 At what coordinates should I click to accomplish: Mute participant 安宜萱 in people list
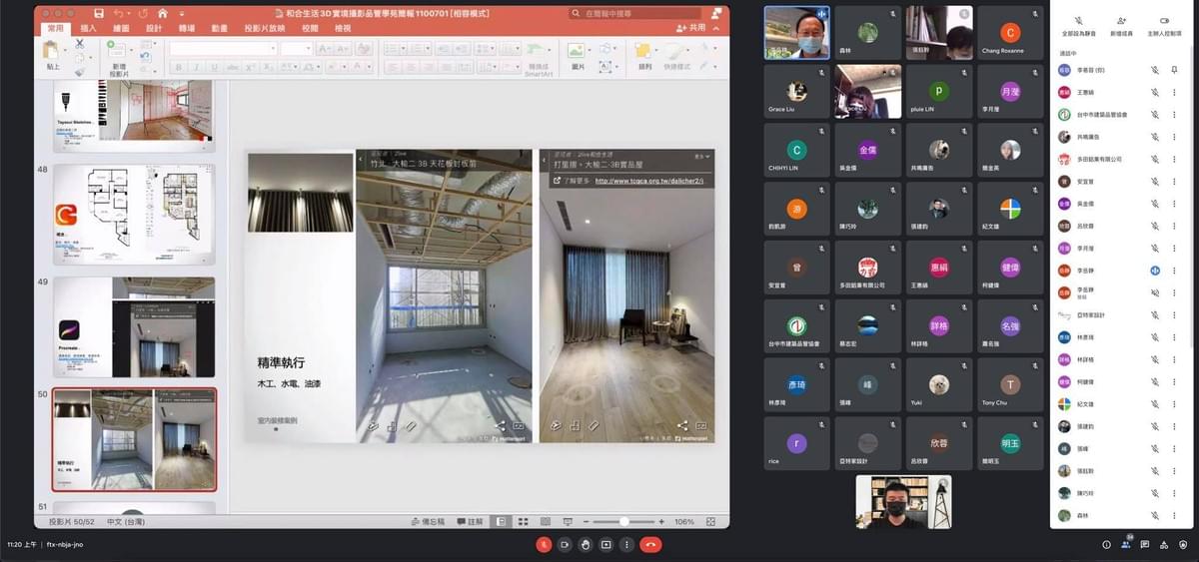pos(1154,181)
